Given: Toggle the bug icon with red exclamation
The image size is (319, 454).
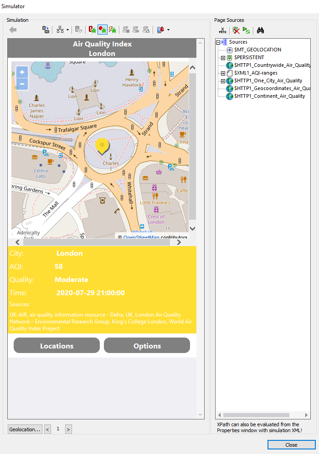Looking at the screenshot, I should point(92,30).
